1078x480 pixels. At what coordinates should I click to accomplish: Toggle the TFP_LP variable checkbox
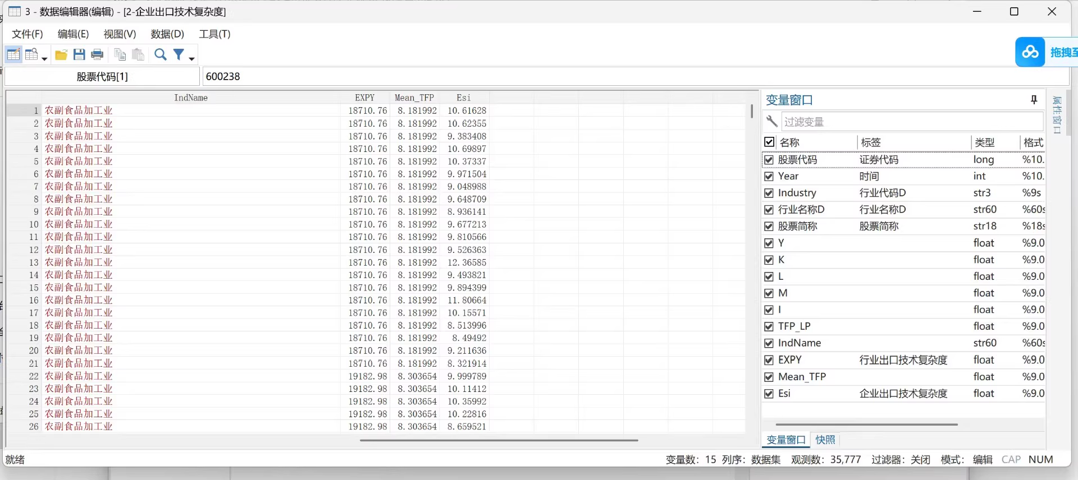pos(769,326)
